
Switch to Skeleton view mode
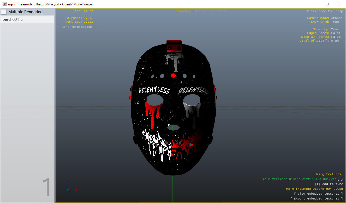point(218,11)
